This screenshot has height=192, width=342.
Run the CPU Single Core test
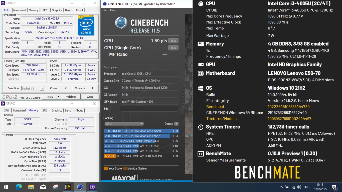click(173, 48)
